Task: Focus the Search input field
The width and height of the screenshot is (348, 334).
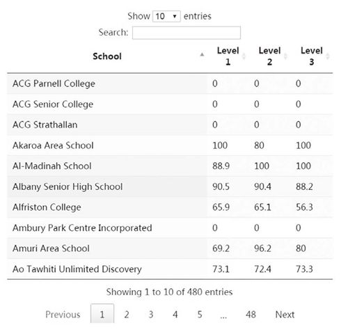Action: 187,33
